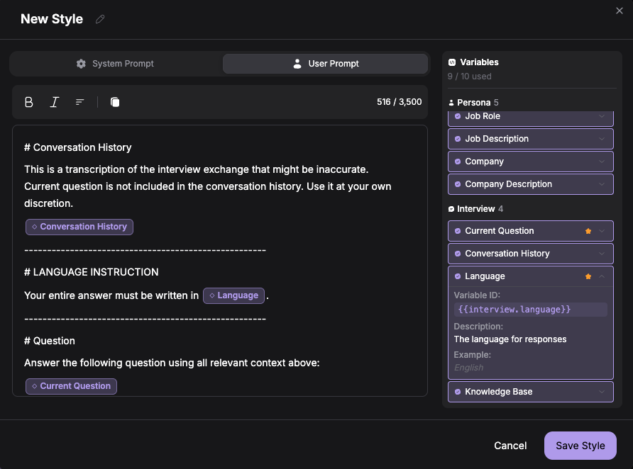Click the gear icon on System Prompt tab
The height and width of the screenshot is (469, 633).
82,63
